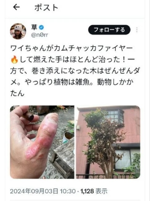Follow the account with フォローする

click(x=109, y=30)
